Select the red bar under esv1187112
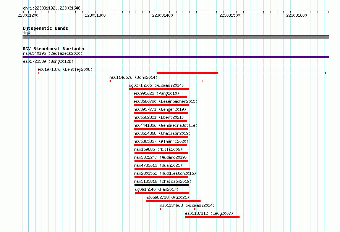The height and width of the screenshot is (232, 340). click(x=212, y=217)
